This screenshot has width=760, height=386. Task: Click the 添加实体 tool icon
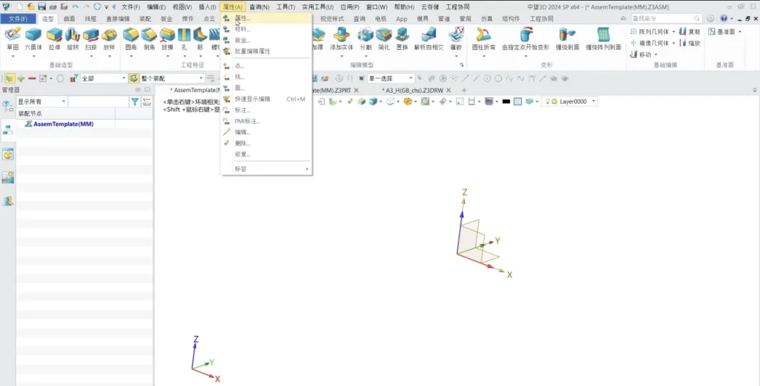pos(341,34)
